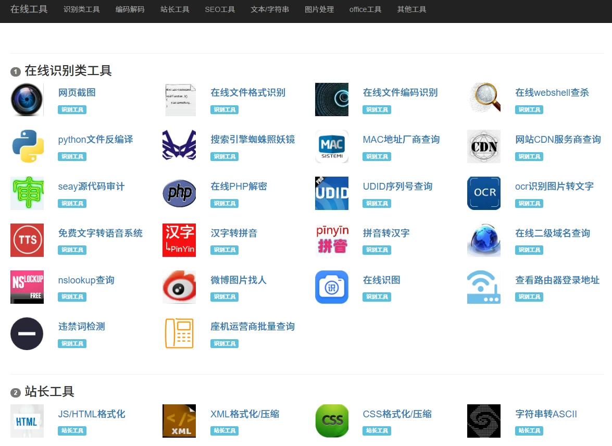Click the 站长工具 tag under XML格式化/压缩
Image resolution: width=612 pixels, height=446 pixels.
pos(224,431)
